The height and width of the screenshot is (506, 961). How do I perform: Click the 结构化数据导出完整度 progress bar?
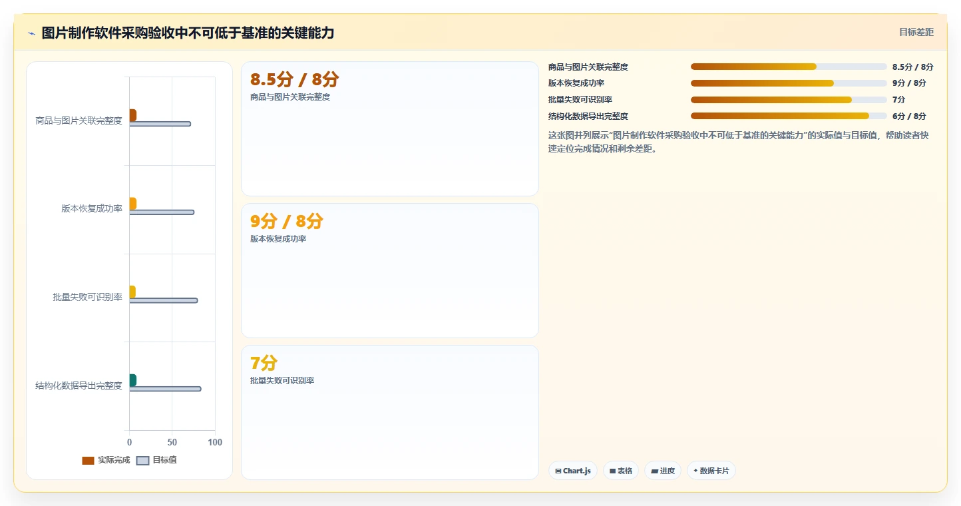pyautogui.click(x=789, y=116)
